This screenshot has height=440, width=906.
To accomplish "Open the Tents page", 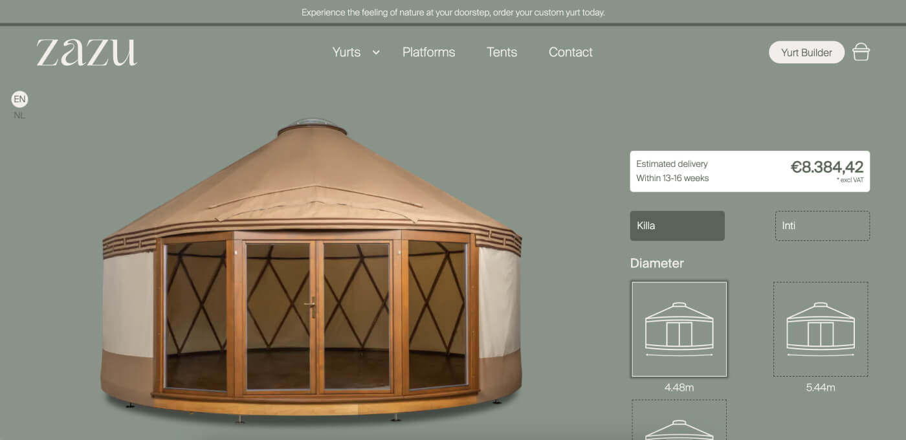I will 502,52.
